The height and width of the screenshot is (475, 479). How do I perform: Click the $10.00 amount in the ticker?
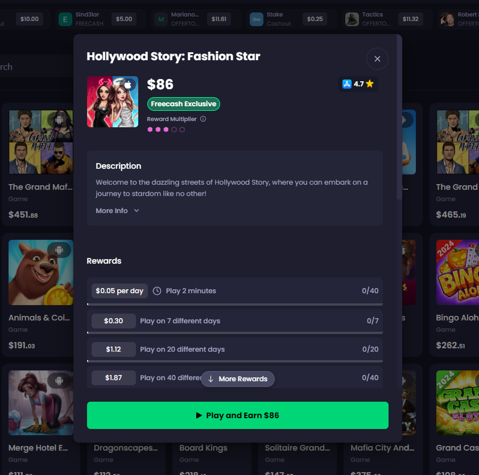(x=30, y=19)
